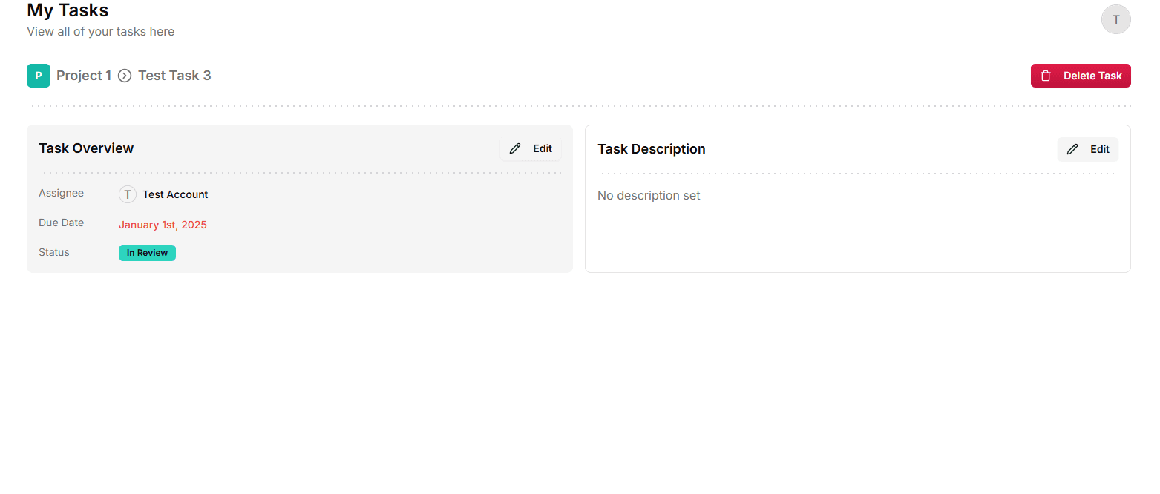This screenshot has width=1160, height=494.
Task: Click the In Review status badge
Action: click(x=147, y=253)
